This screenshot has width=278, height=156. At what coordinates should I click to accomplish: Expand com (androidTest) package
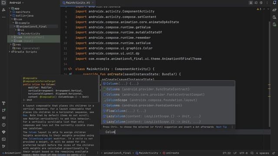12,37
